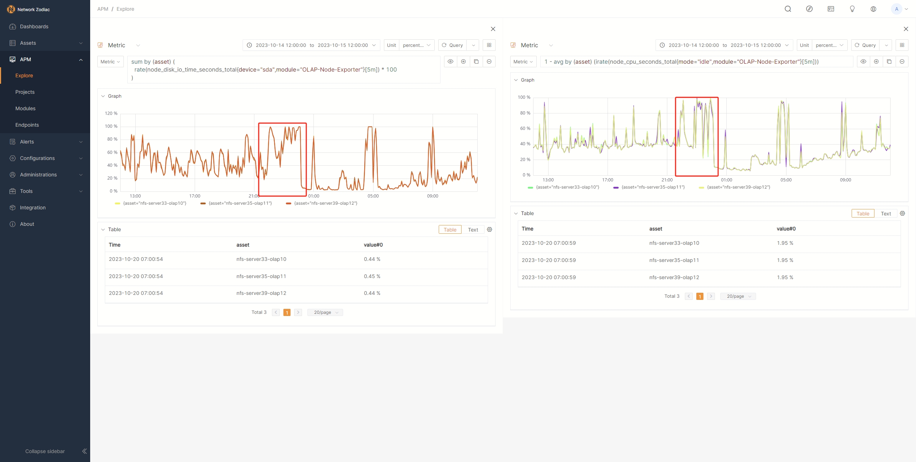
Task: Open right panel Unit percent dropdown
Action: pos(829,45)
